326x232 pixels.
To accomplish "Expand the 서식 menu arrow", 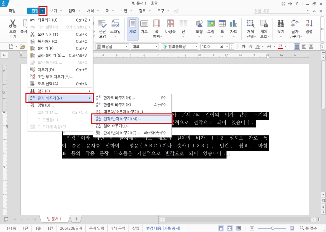I will pos(98,11).
